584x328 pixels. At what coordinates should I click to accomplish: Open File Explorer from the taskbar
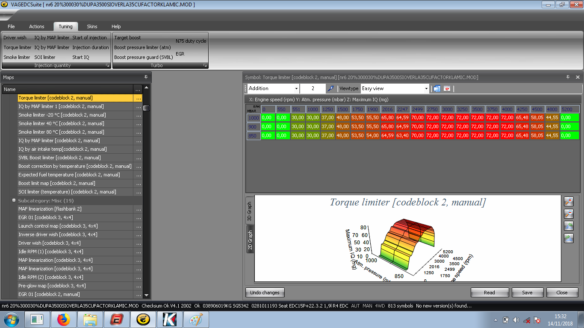click(x=90, y=319)
